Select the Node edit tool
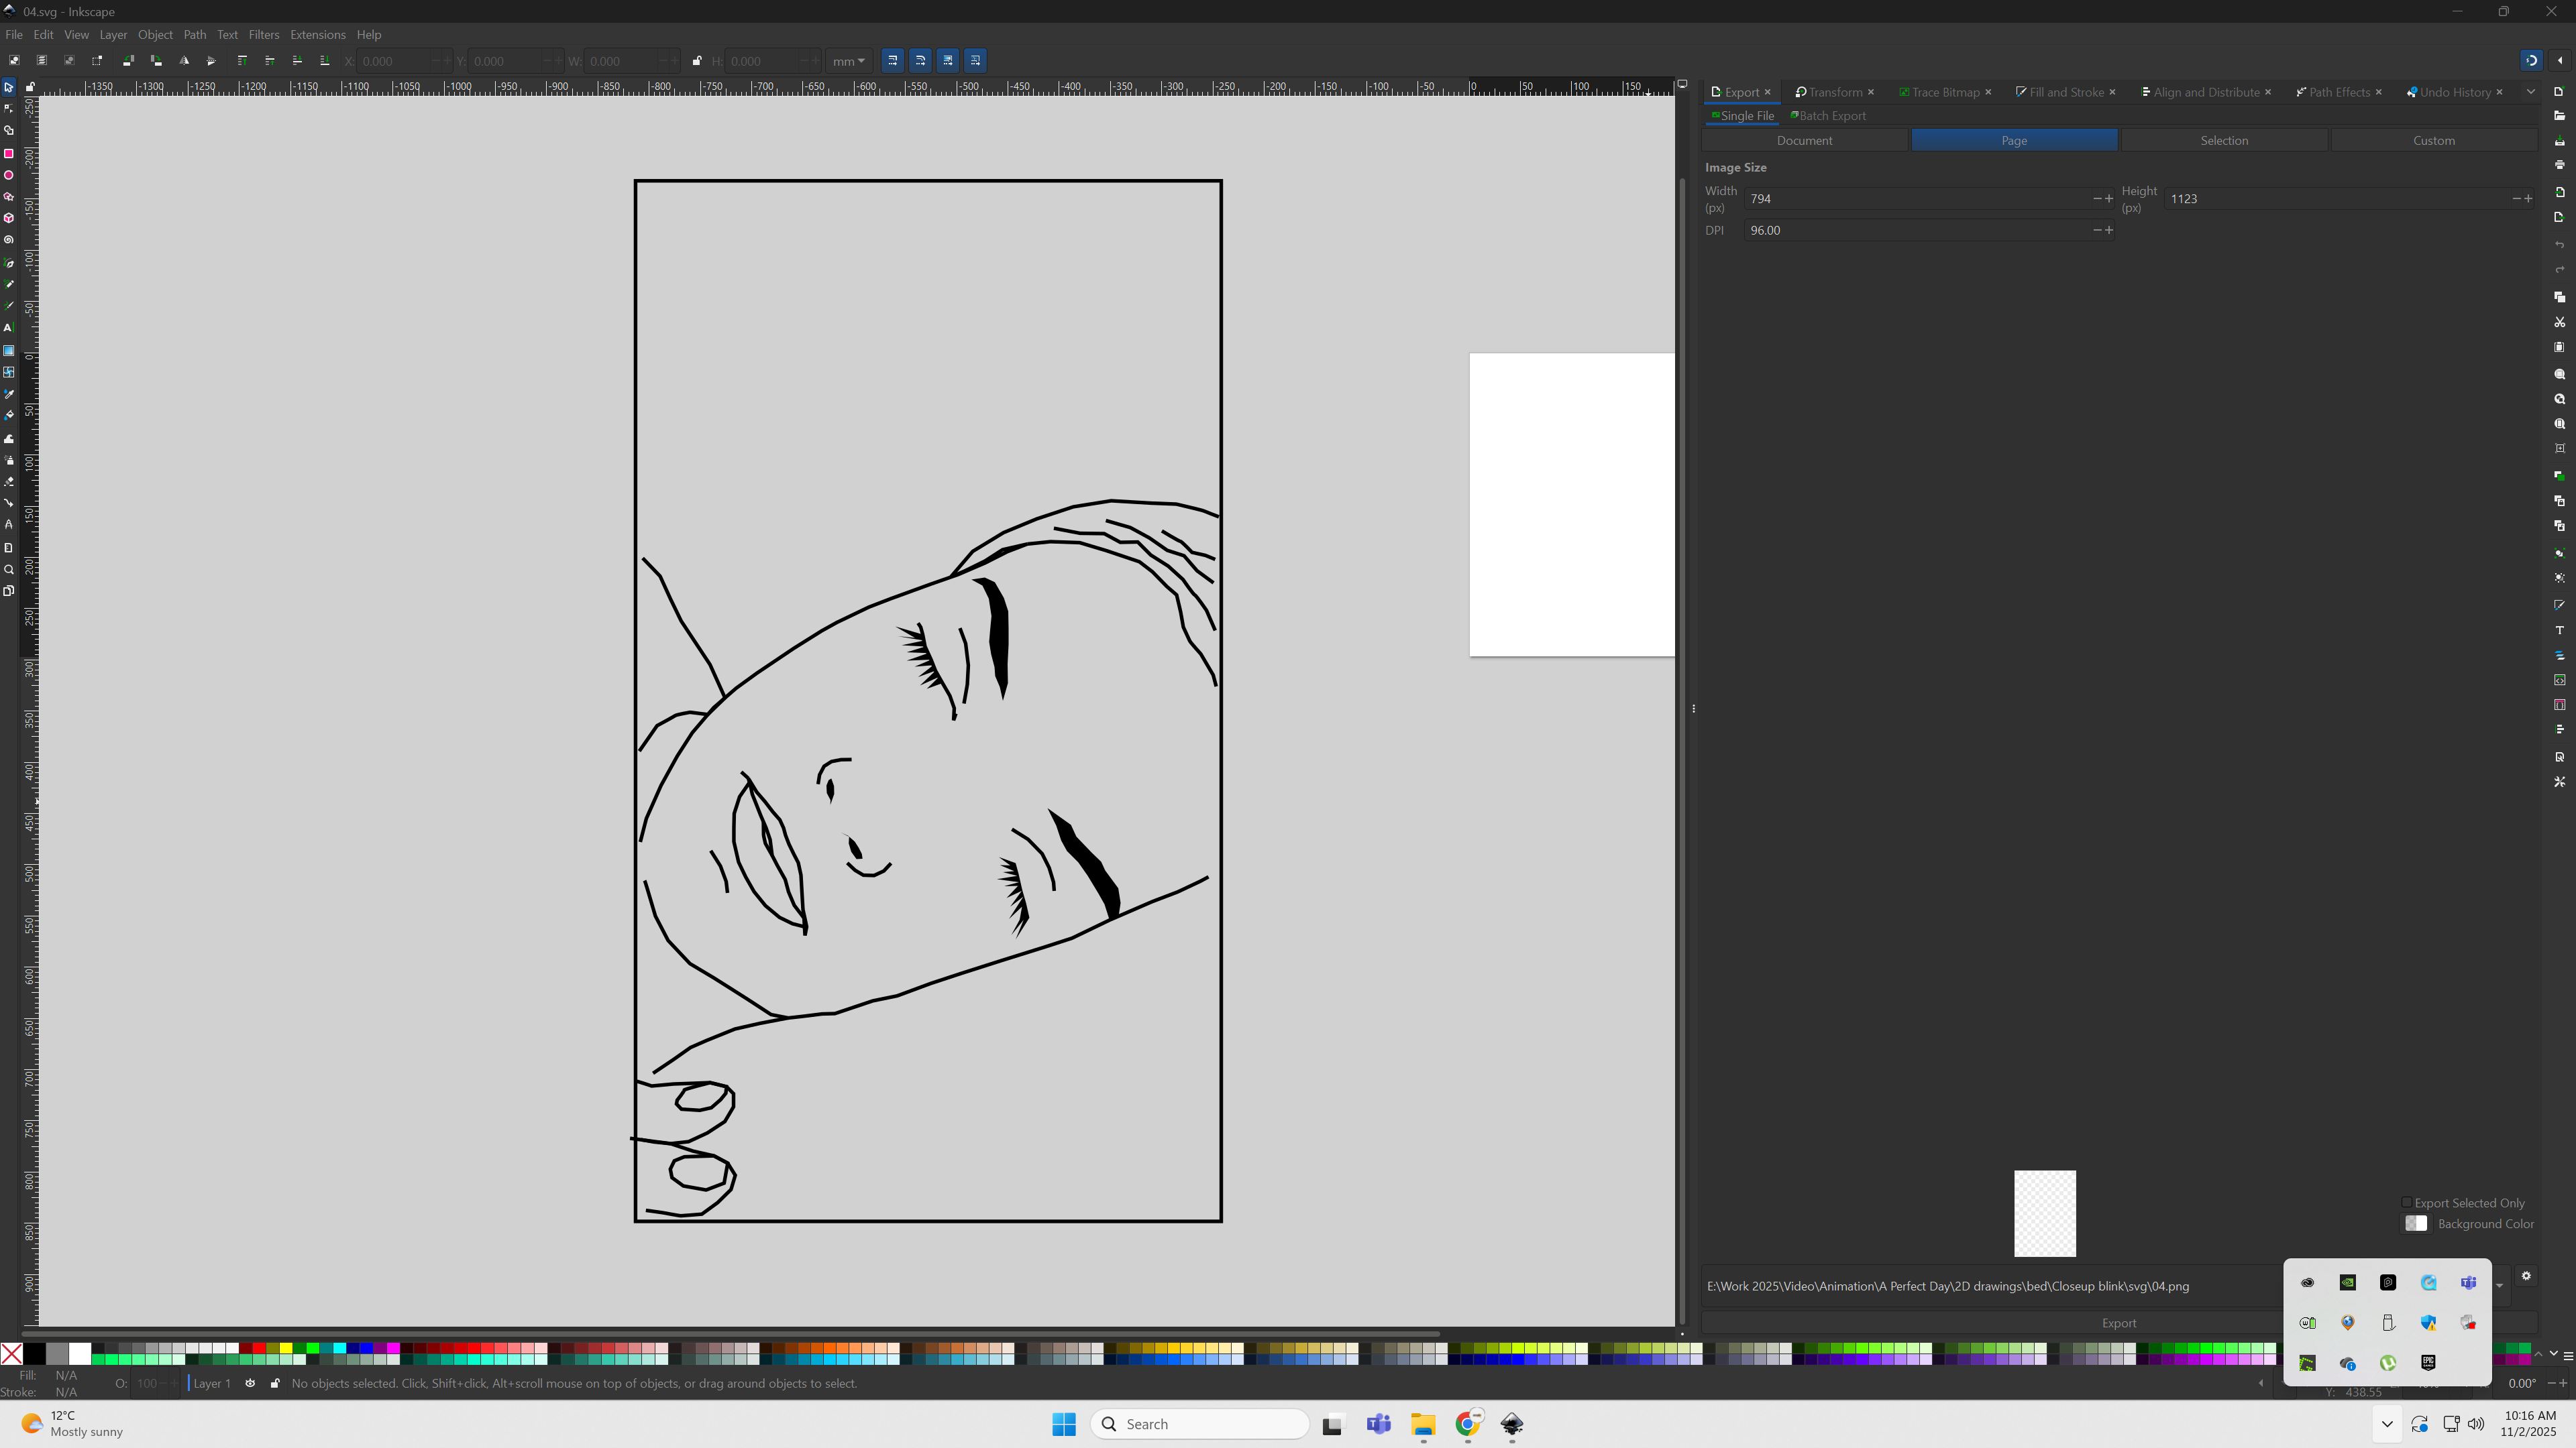 click(x=9, y=109)
